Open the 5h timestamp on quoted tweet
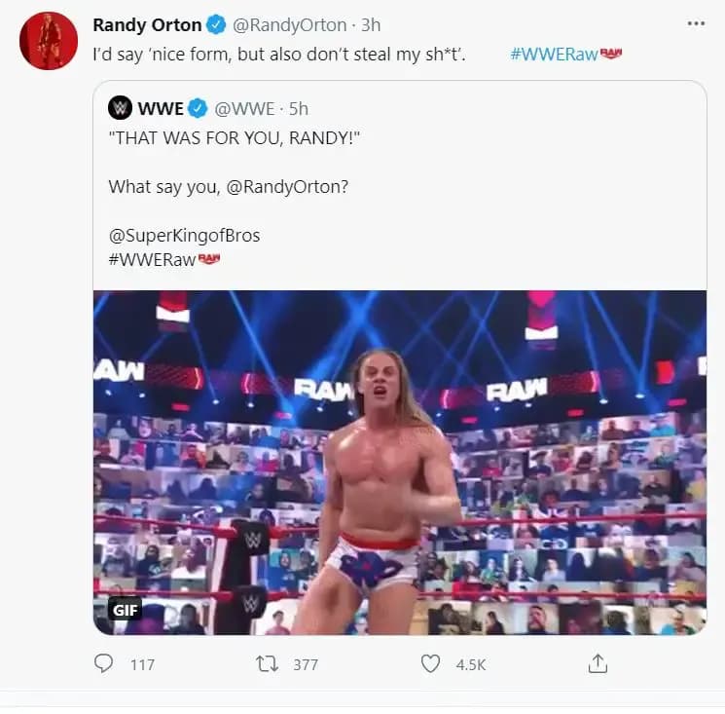Screen dimensions: 725x714 [299, 108]
